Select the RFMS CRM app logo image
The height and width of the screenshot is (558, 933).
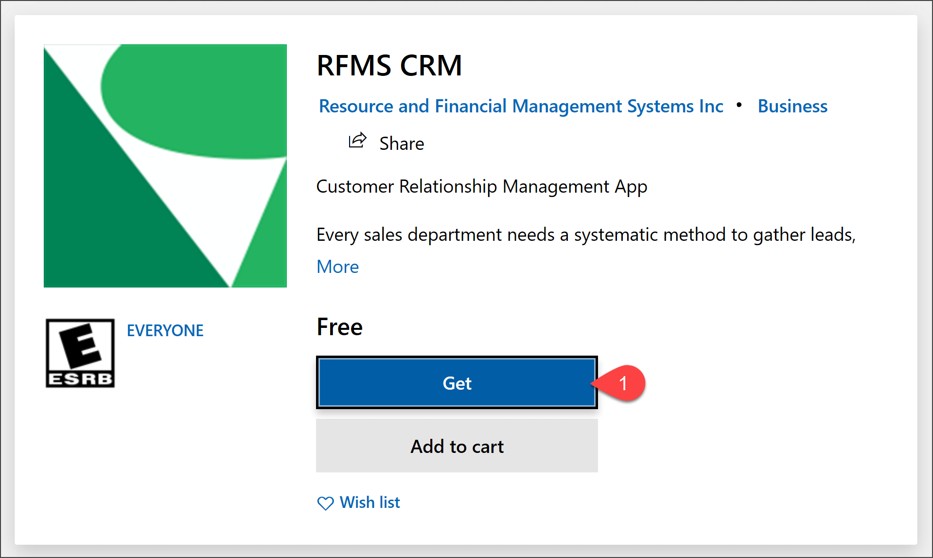[165, 166]
